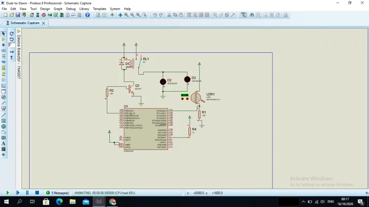Choose the Buses Mode tool

[x=3, y=62]
